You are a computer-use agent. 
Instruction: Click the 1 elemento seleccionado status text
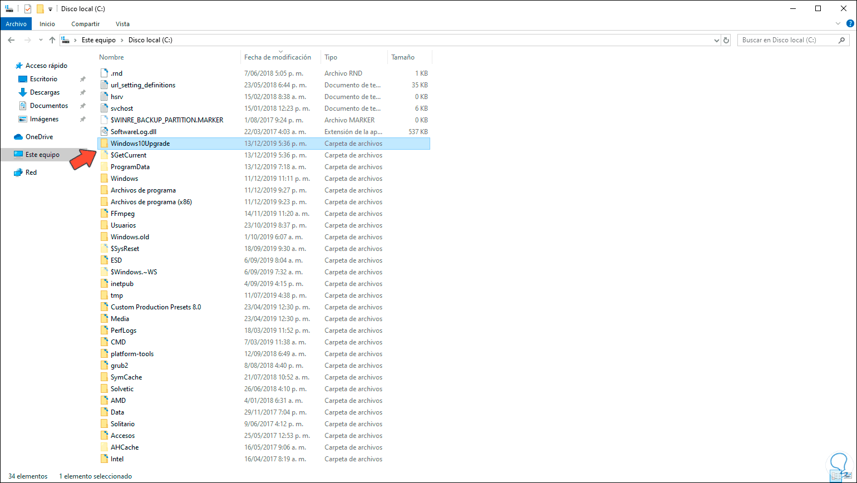[x=95, y=476]
